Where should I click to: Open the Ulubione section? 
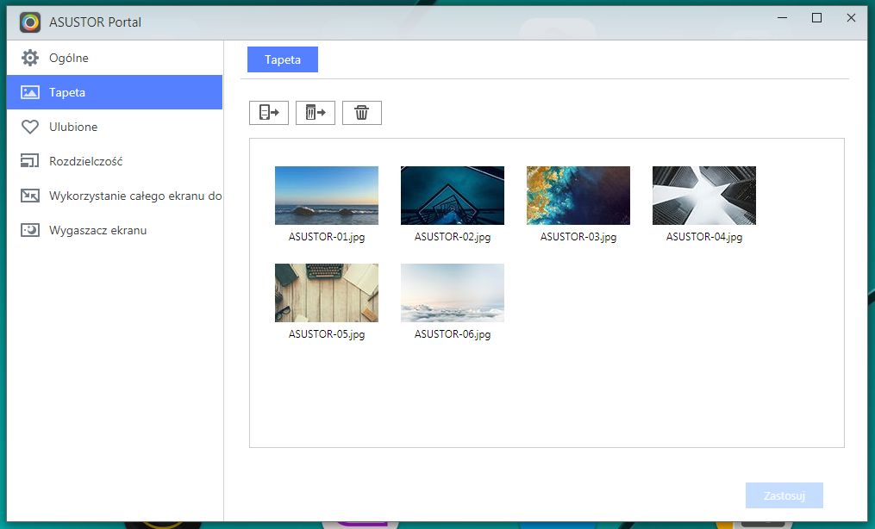coord(115,128)
